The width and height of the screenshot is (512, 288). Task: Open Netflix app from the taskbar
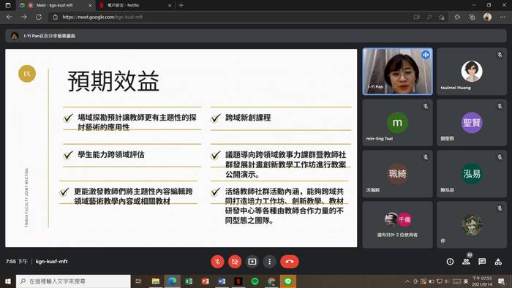click(238, 281)
